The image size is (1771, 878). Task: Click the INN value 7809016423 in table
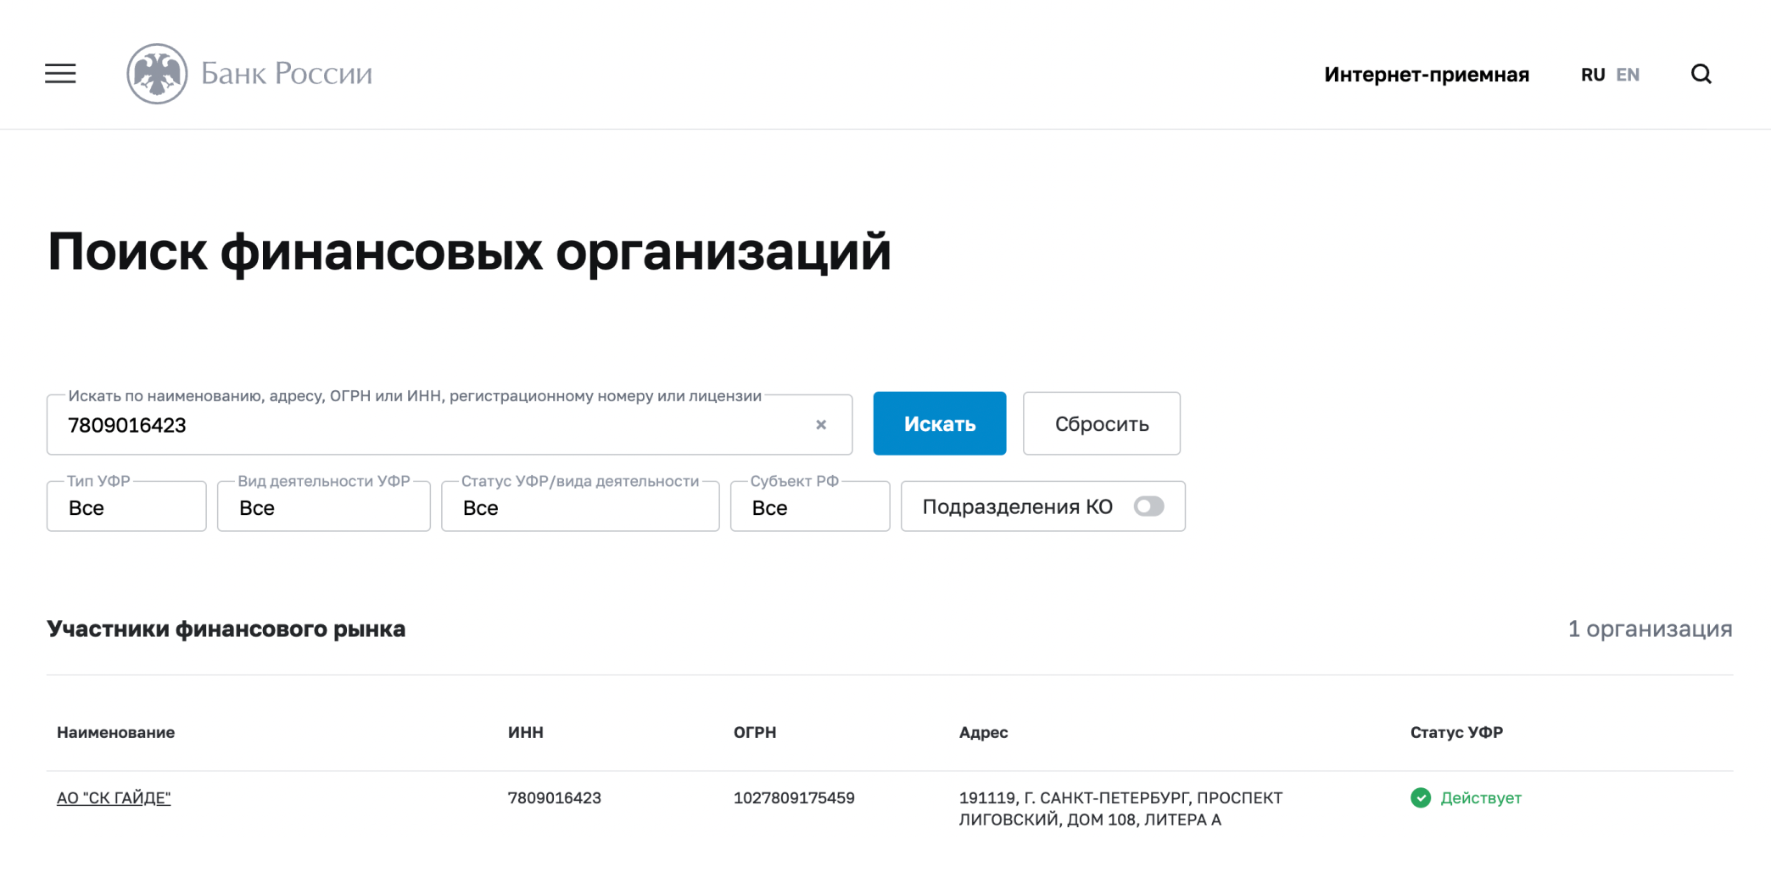(555, 797)
